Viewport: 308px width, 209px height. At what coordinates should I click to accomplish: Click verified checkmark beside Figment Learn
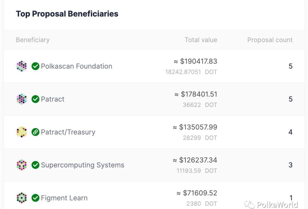[35, 198]
